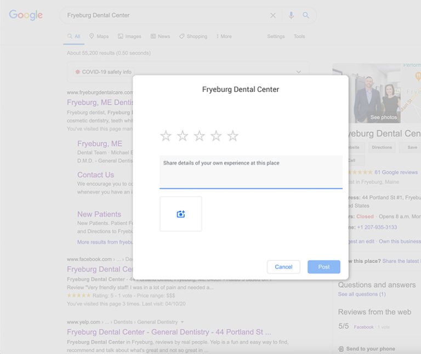Viewport: 421px width, 354px height.
Task: Click the phone number +1 207-935-3133
Action: tap(377, 227)
